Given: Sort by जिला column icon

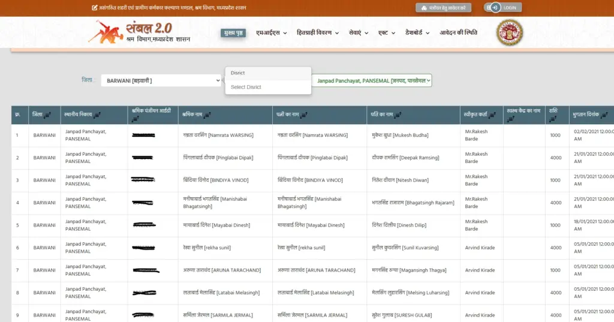Looking at the screenshot, I should coord(47,115).
